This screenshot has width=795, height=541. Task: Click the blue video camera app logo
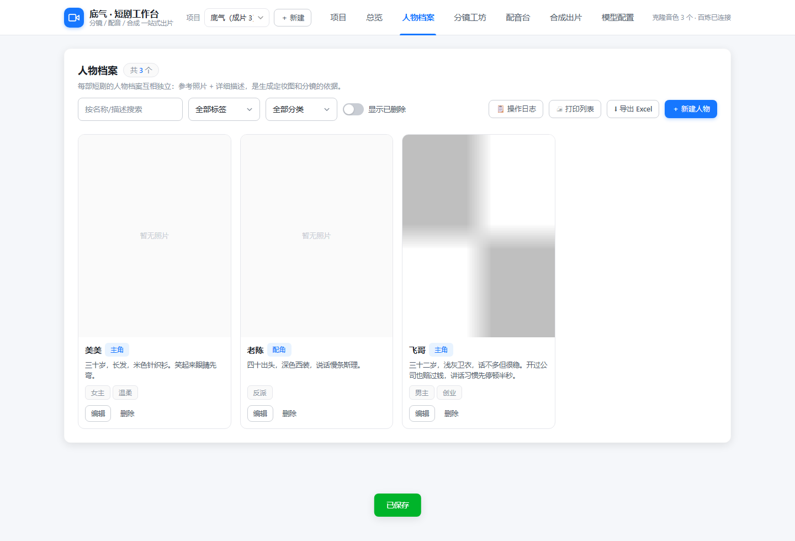tap(74, 18)
